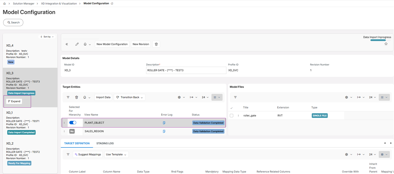Check the roller_gate file checkbox

click(231, 116)
